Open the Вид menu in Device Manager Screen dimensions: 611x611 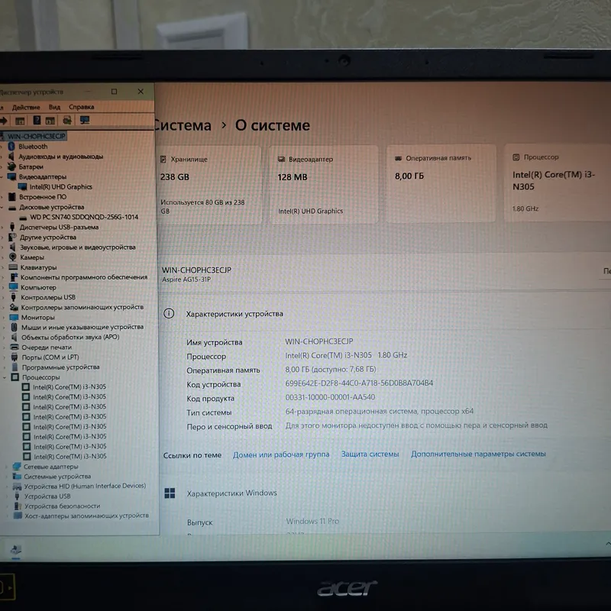(x=54, y=107)
